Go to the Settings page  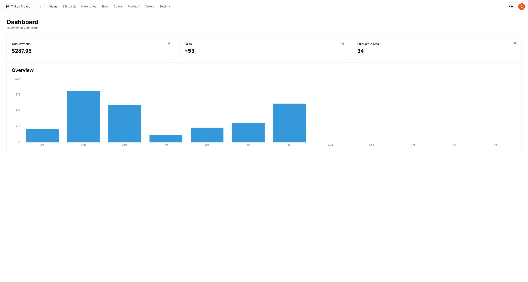click(165, 6)
